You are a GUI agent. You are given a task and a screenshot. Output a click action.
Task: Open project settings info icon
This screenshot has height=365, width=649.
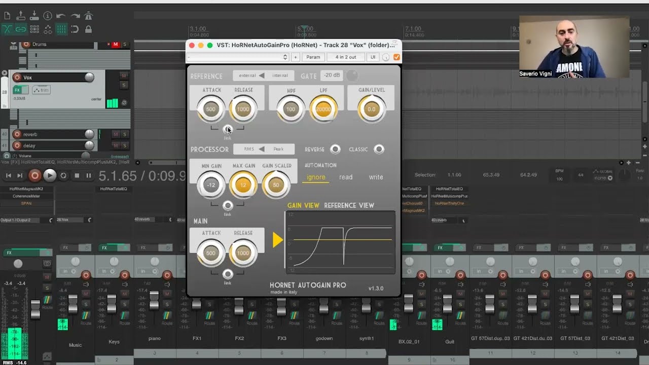(x=48, y=16)
